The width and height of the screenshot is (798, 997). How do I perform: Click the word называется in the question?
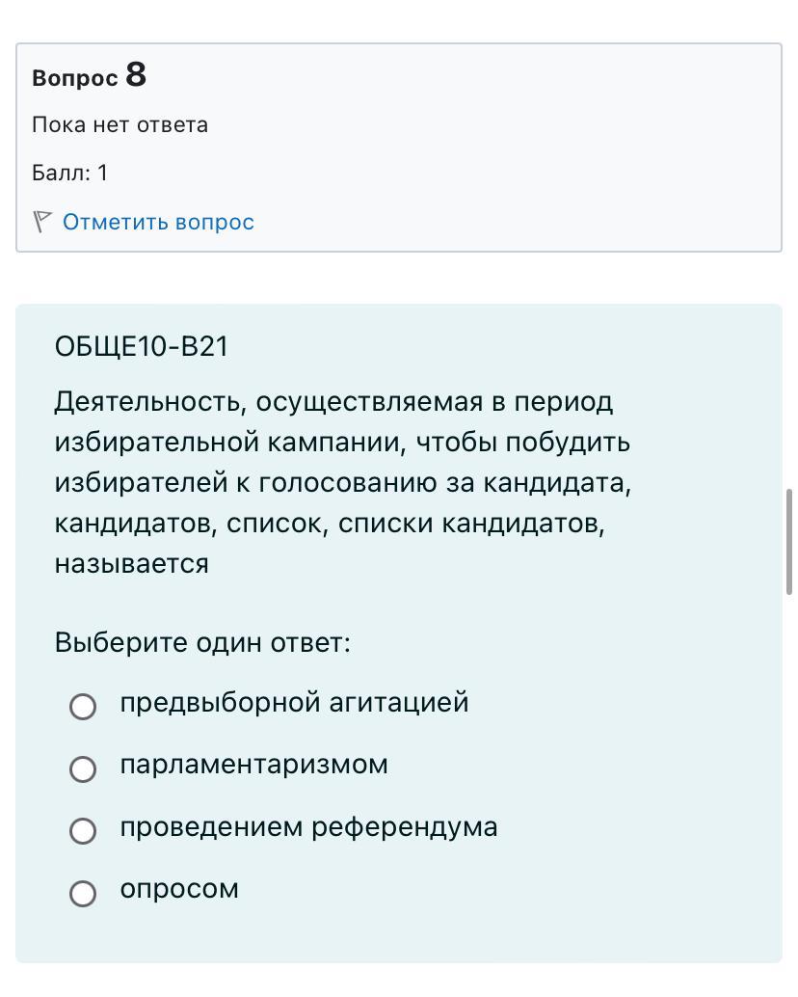coord(131,564)
